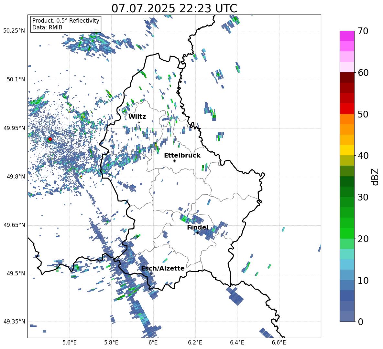Click the Findel location label
383x349 pixels.
(198, 227)
